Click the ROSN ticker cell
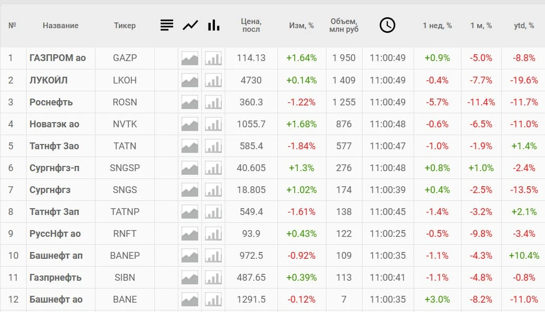This screenshot has width=545, height=312. pyautogui.click(x=125, y=102)
